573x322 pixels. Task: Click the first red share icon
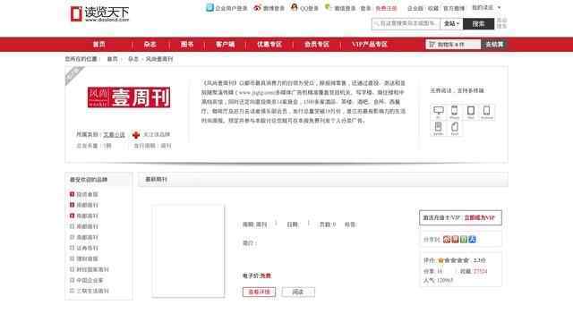(x=447, y=240)
